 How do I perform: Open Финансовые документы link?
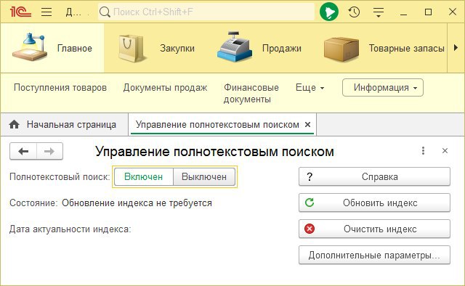pyautogui.click(x=251, y=93)
